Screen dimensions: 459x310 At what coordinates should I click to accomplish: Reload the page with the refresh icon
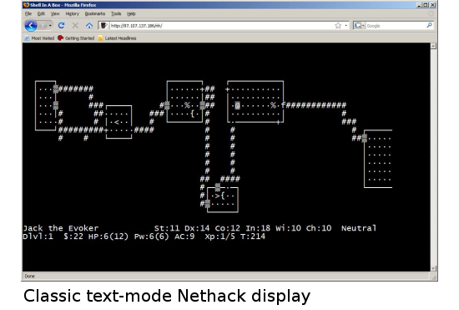coord(61,26)
